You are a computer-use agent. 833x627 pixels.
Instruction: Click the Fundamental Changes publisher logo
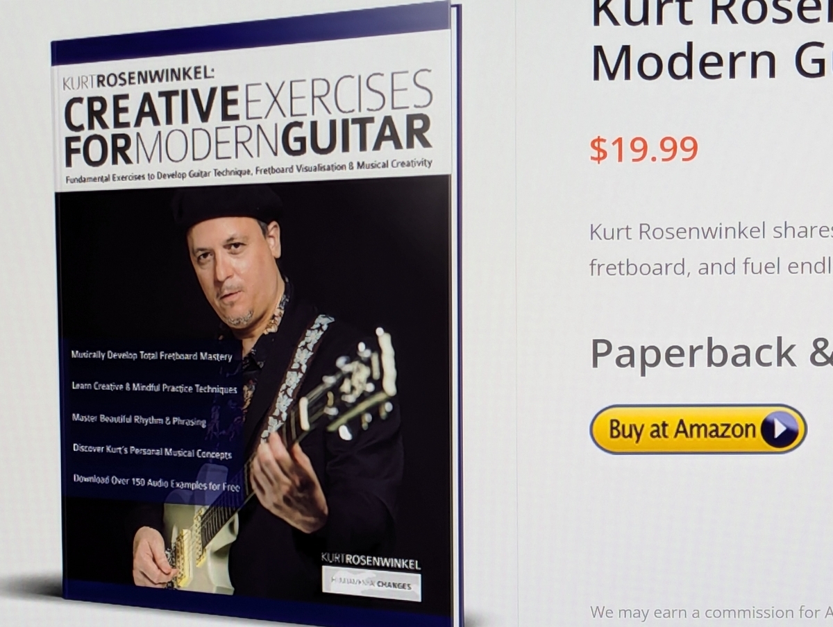pyautogui.click(x=371, y=583)
